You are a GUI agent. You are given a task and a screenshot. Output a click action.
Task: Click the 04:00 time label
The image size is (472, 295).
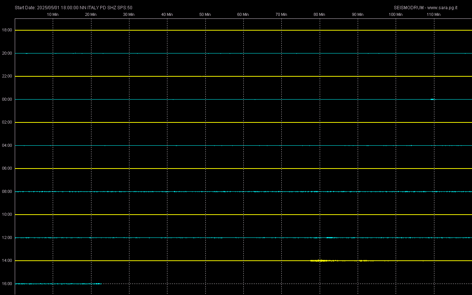tap(7, 145)
